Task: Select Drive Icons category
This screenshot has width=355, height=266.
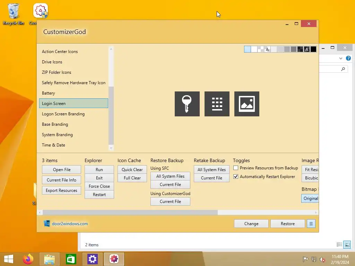Action: coord(73,62)
